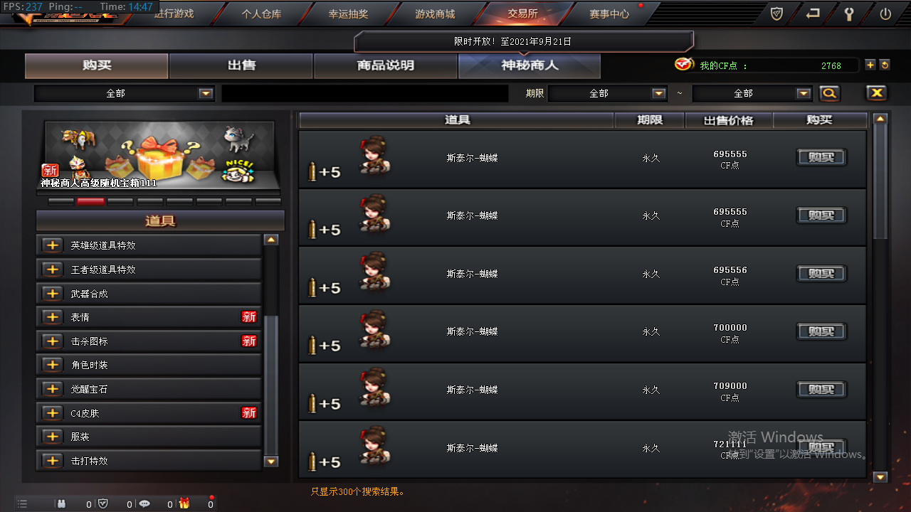Screen dimensions: 911x512
Task: Select the second red banner page indicator
Action: pos(90,201)
